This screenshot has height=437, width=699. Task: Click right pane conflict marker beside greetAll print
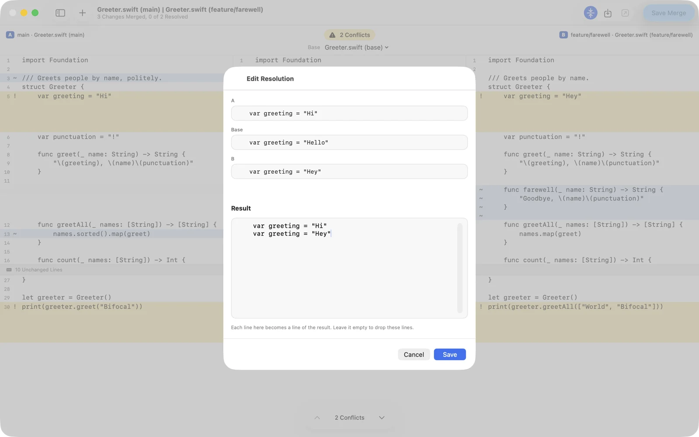pos(481,307)
